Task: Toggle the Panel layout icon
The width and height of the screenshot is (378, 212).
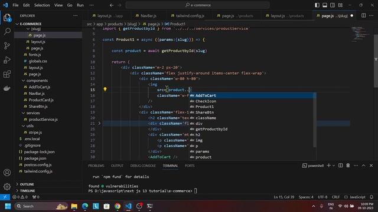Action: tap(325, 5)
